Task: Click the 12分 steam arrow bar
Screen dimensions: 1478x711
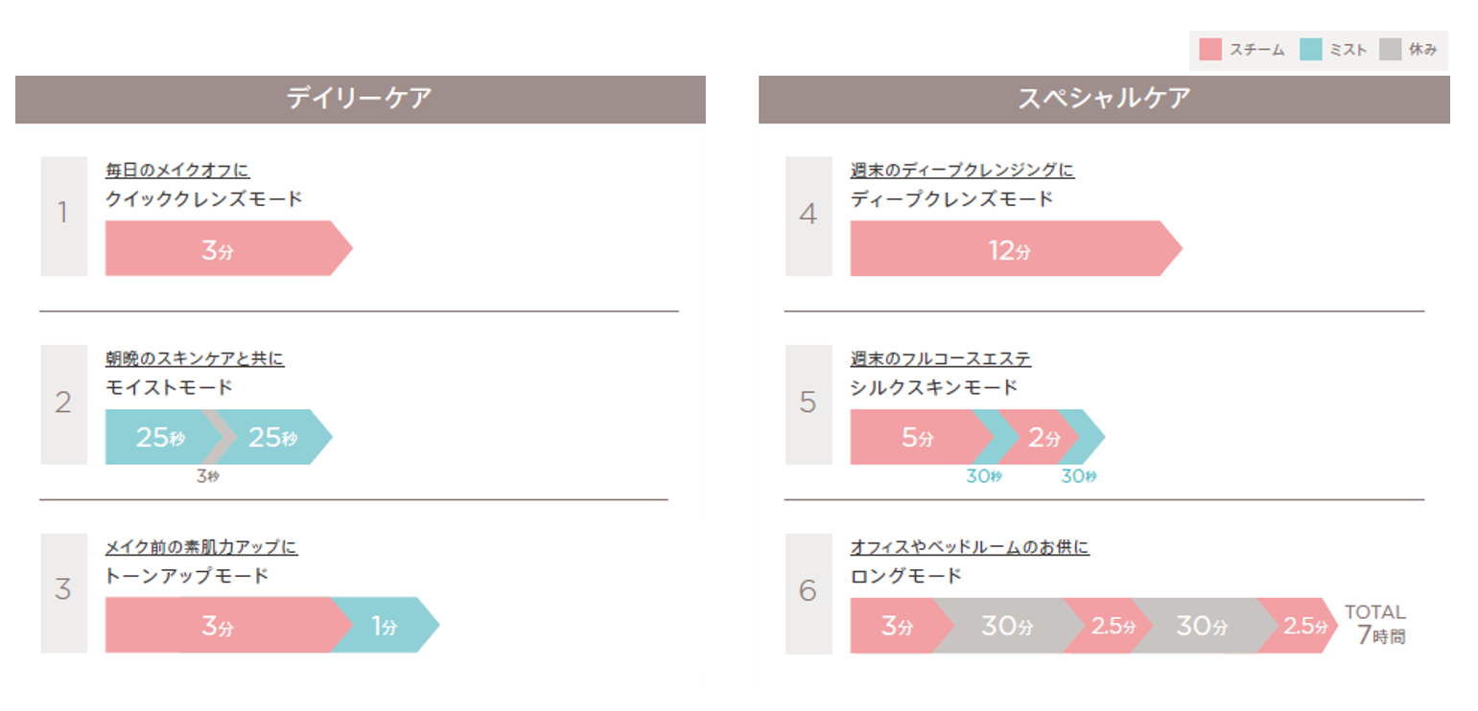Action: [x=1016, y=248]
